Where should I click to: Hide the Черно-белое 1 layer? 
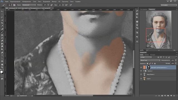tap(141, 74)
